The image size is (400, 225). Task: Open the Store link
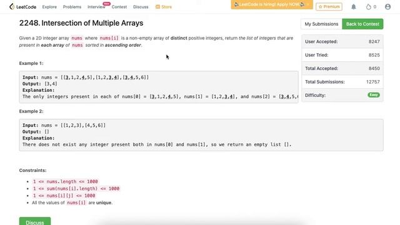tap(166, 7)
